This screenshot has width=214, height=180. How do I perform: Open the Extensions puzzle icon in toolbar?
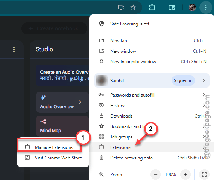pos(152,7)
